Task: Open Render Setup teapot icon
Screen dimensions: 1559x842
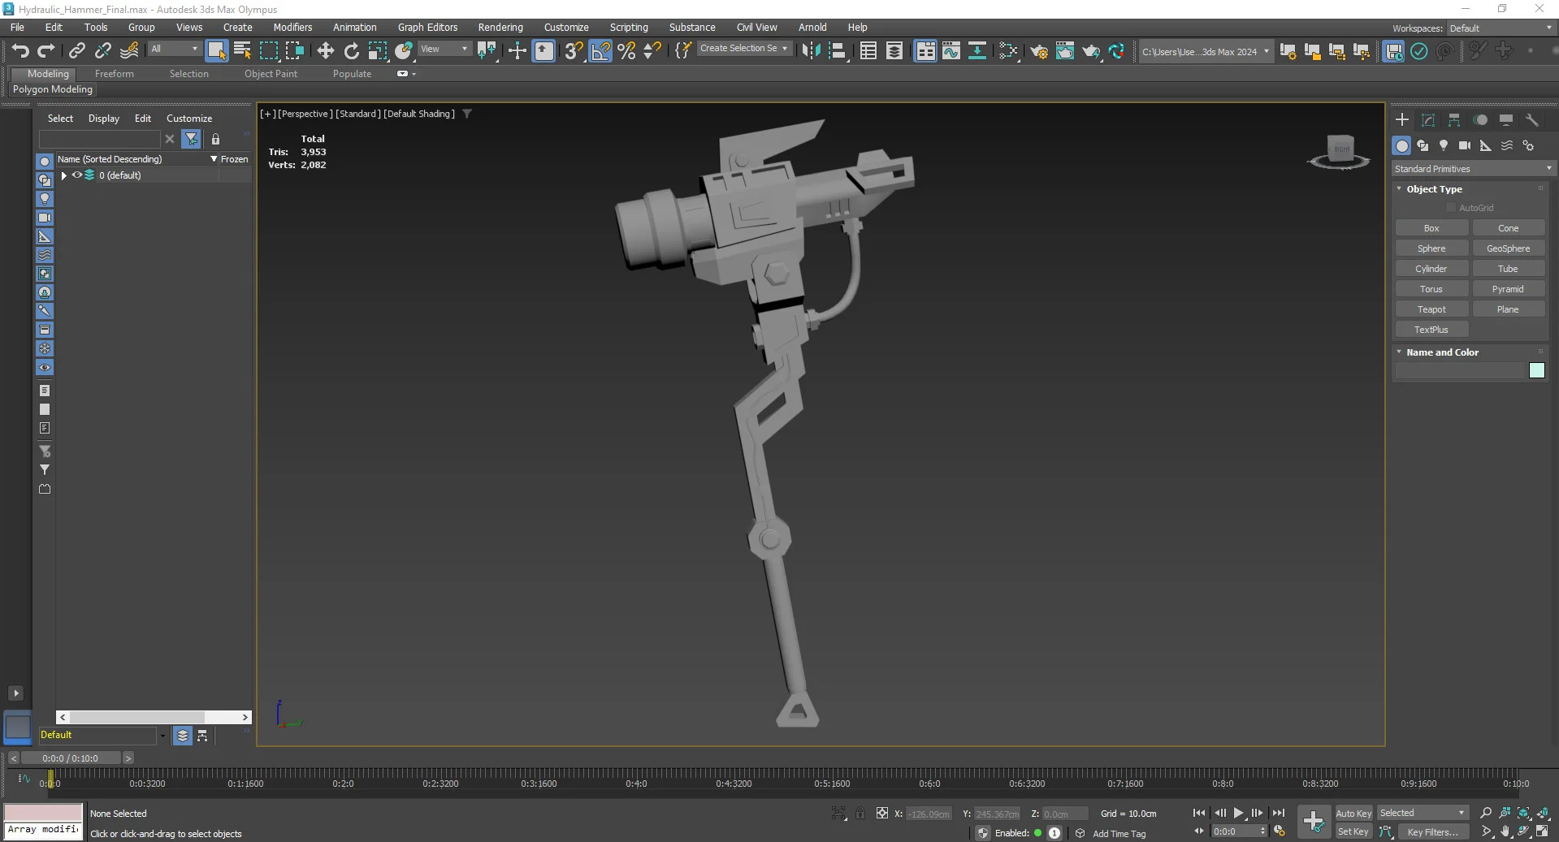Action: point(1039,50)
